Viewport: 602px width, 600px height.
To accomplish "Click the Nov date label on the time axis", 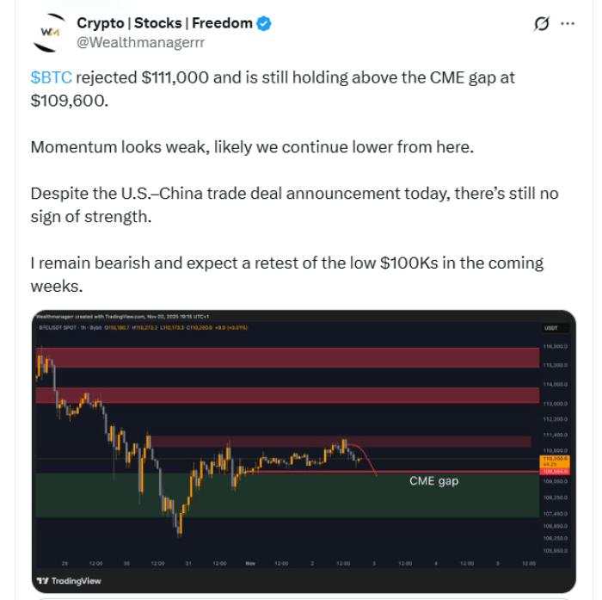I will [250, 563].
